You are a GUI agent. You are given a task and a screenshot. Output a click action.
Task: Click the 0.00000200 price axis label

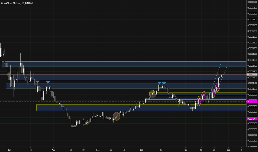coord(252,135)
